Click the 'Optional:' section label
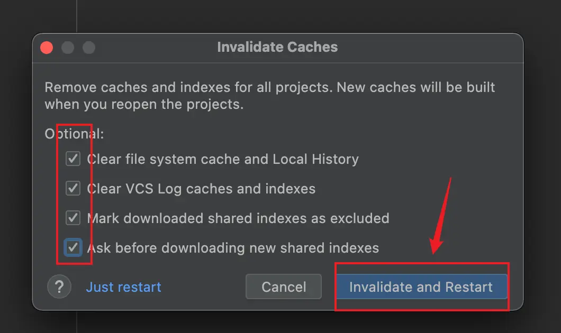This screenshot has width=561, height=333. tap(74, 134)
